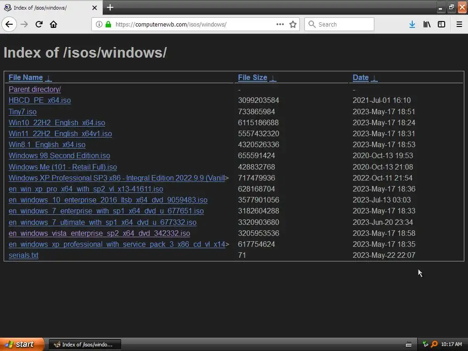Download Win10_22H2_English_x64.iso
468x351 pixels.
click(57, 122)
